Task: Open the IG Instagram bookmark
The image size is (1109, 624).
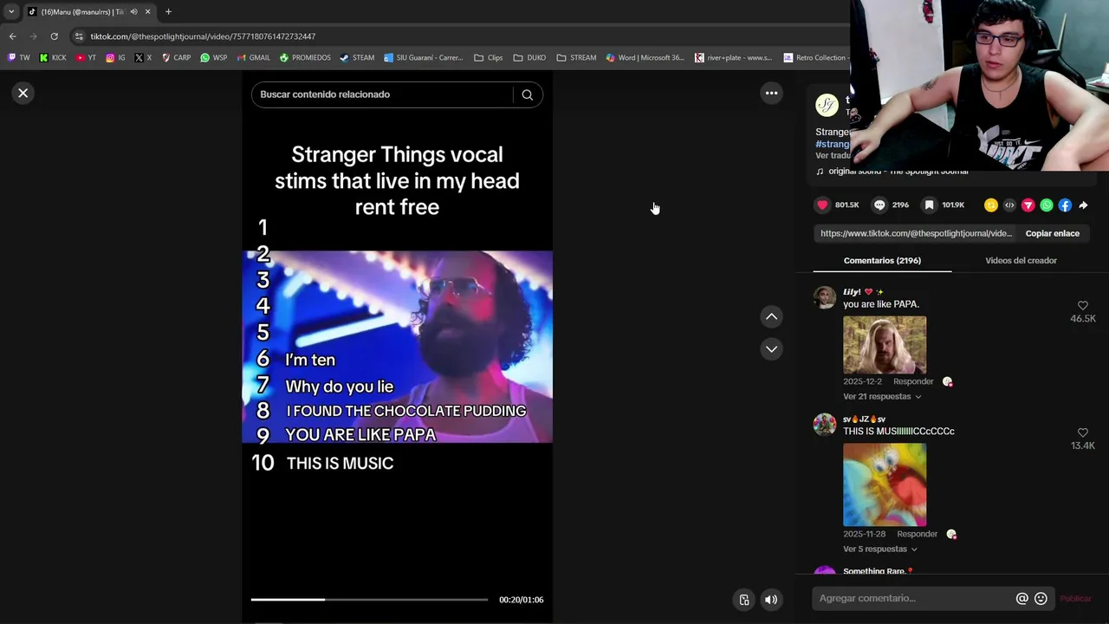Action: [115, 58]
